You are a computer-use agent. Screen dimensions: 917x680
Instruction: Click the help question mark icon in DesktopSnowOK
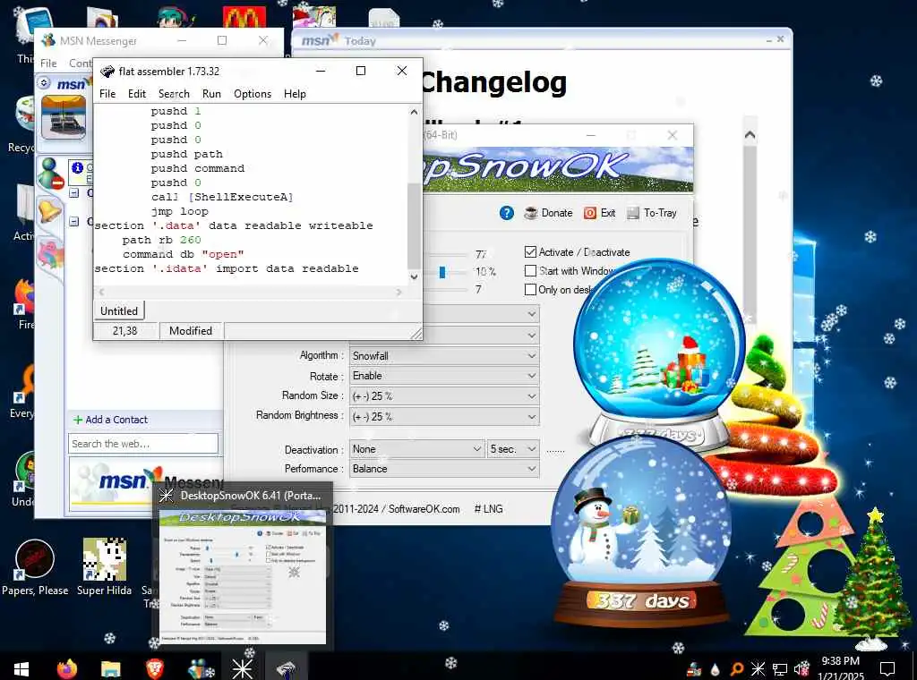(x=507, y=213)
